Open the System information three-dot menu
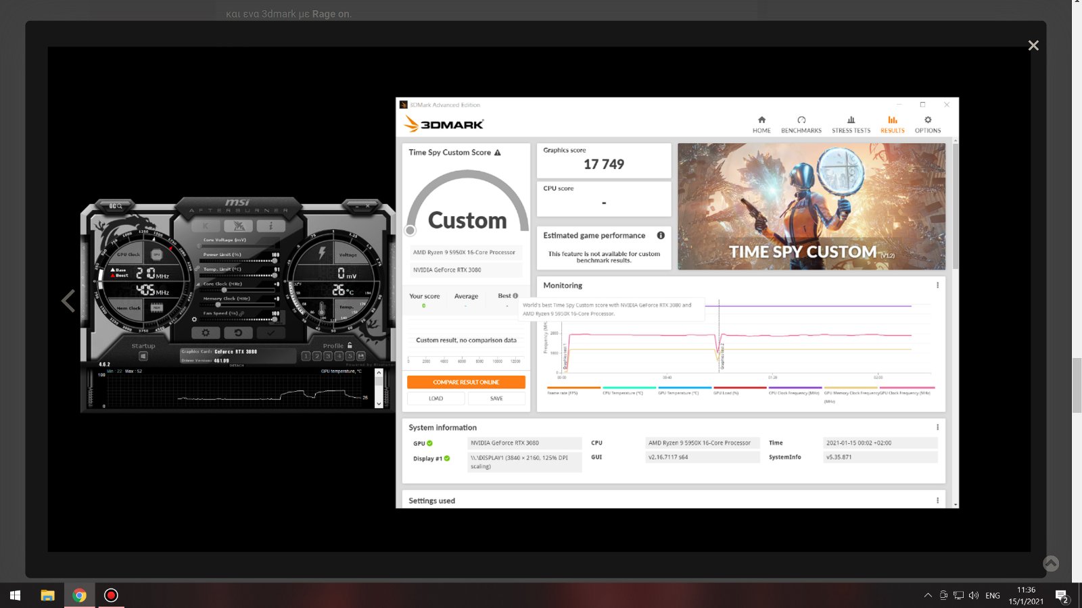The image size is (1082, 608). click(x=937, y=427)
